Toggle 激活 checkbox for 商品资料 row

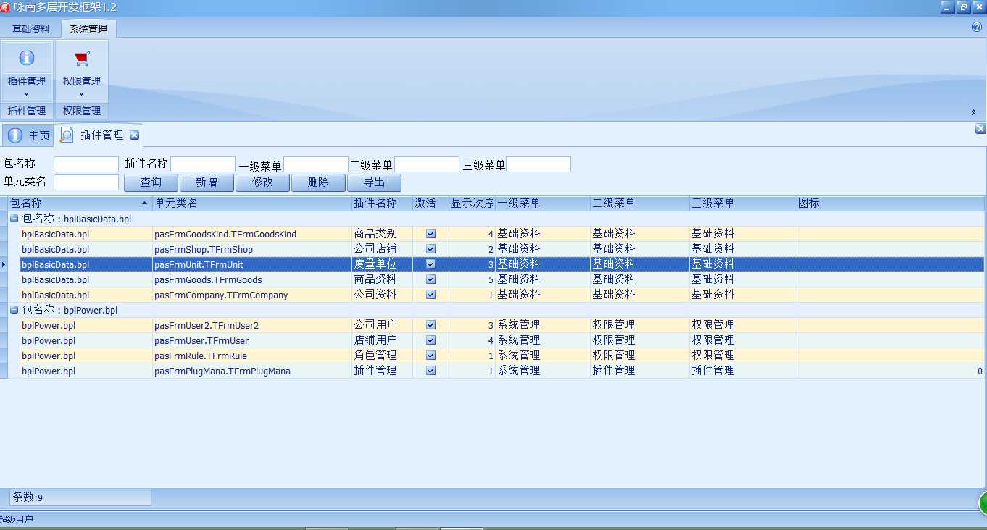point(430,279)
